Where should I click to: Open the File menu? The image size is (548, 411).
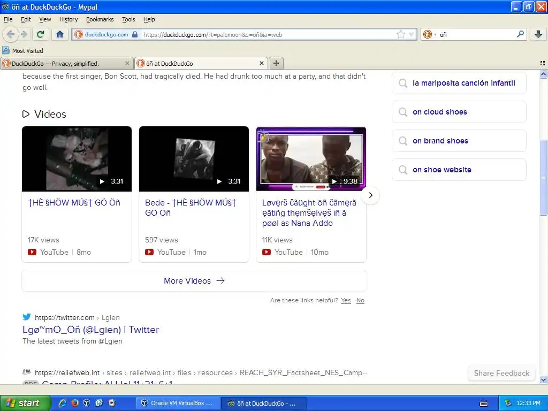pyautogui.click(x=8, y=19)
